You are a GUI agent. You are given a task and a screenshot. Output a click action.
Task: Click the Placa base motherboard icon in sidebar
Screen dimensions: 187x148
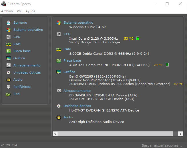coord(9,51)
